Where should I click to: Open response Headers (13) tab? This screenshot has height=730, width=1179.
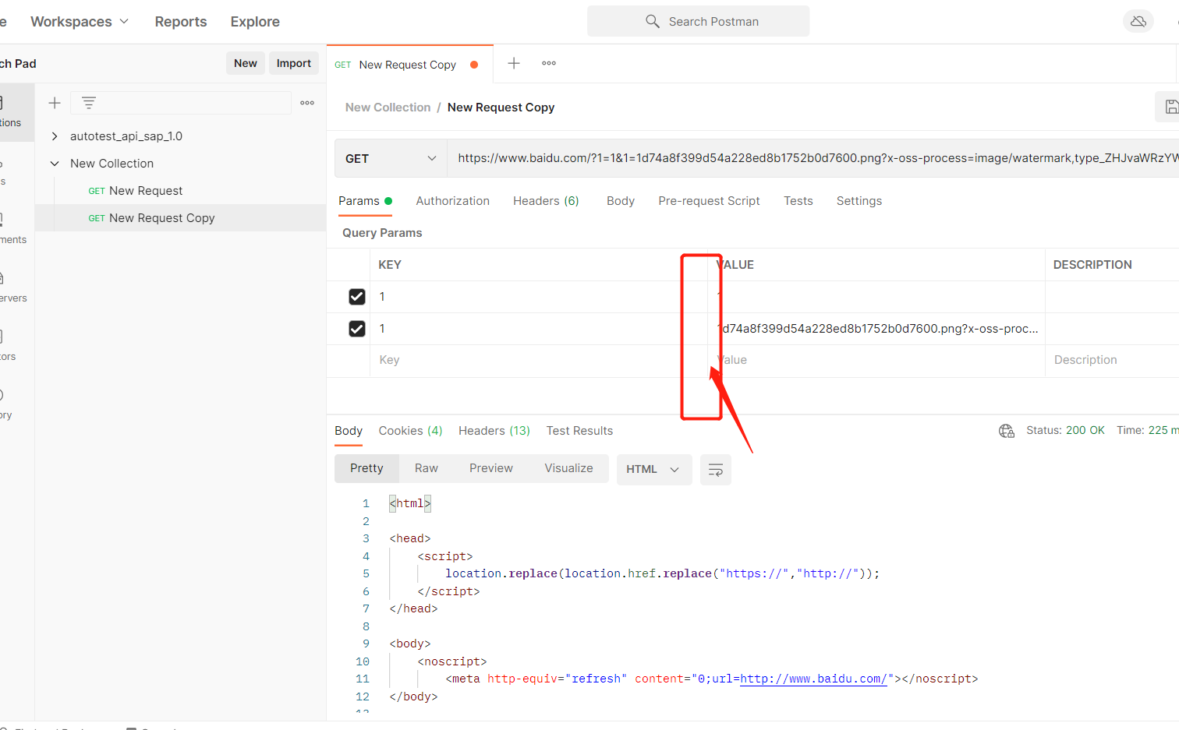point(494,431)
